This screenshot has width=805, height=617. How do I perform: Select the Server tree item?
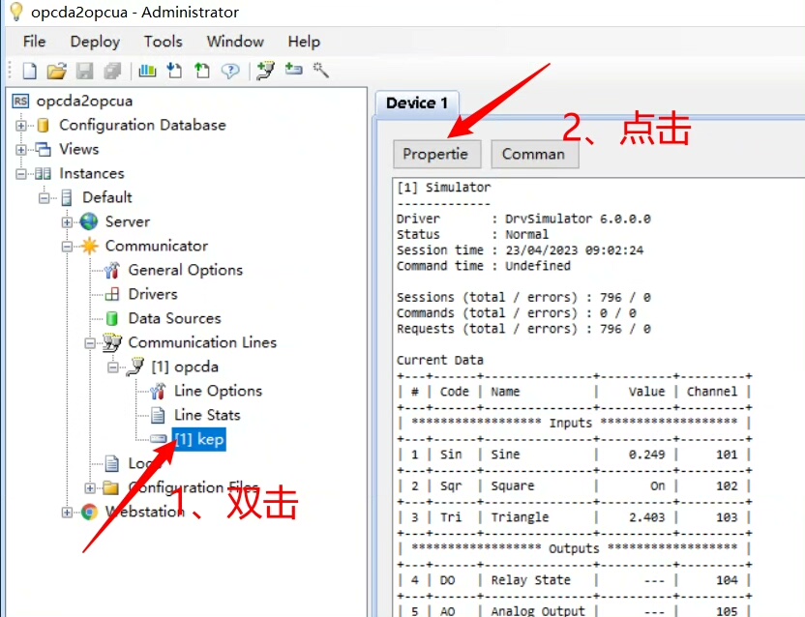click(128, 221)
